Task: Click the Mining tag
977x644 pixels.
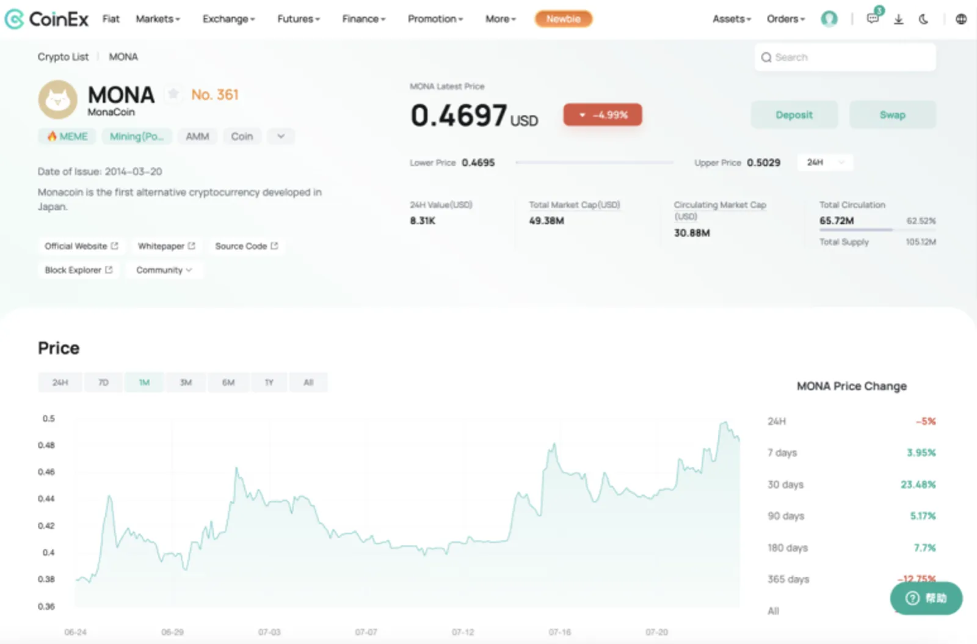Action: [x=137, y=136]
